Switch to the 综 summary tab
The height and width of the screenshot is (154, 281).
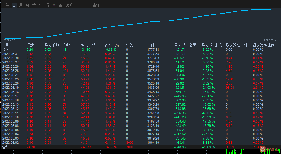pos(7,5)
